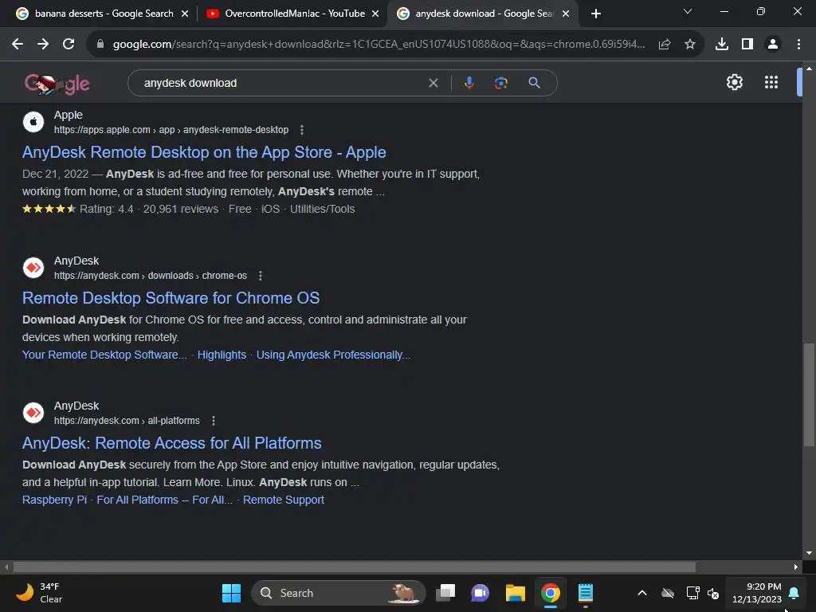
Task: Open the Chrome three-dot menu
Action: point(798,45)
